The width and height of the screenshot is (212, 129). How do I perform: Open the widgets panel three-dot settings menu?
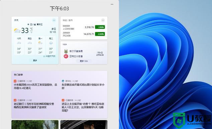tap(112, 4)
